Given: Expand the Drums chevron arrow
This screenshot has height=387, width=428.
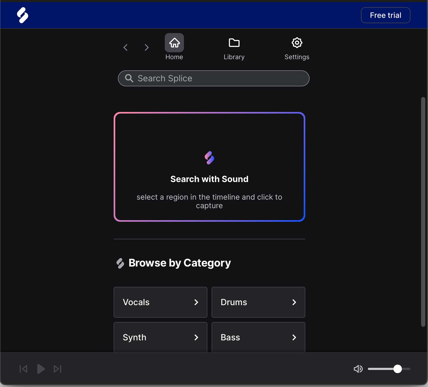Looking at the screenshot, I should (294, 302).
